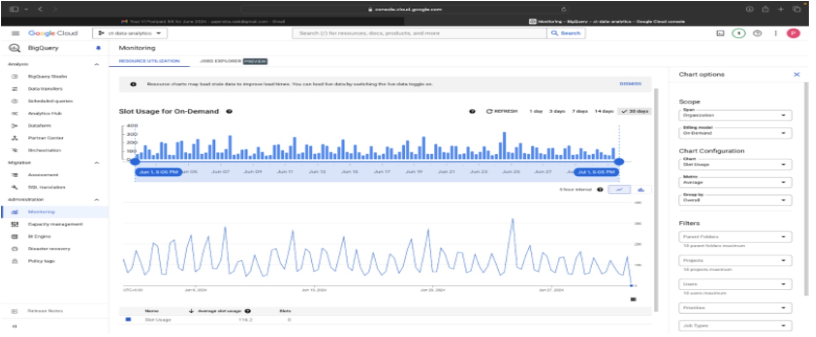816x337 pixels.
Task: Open the ct-data-analytics project selector
Action: click(x=130, y=33)
